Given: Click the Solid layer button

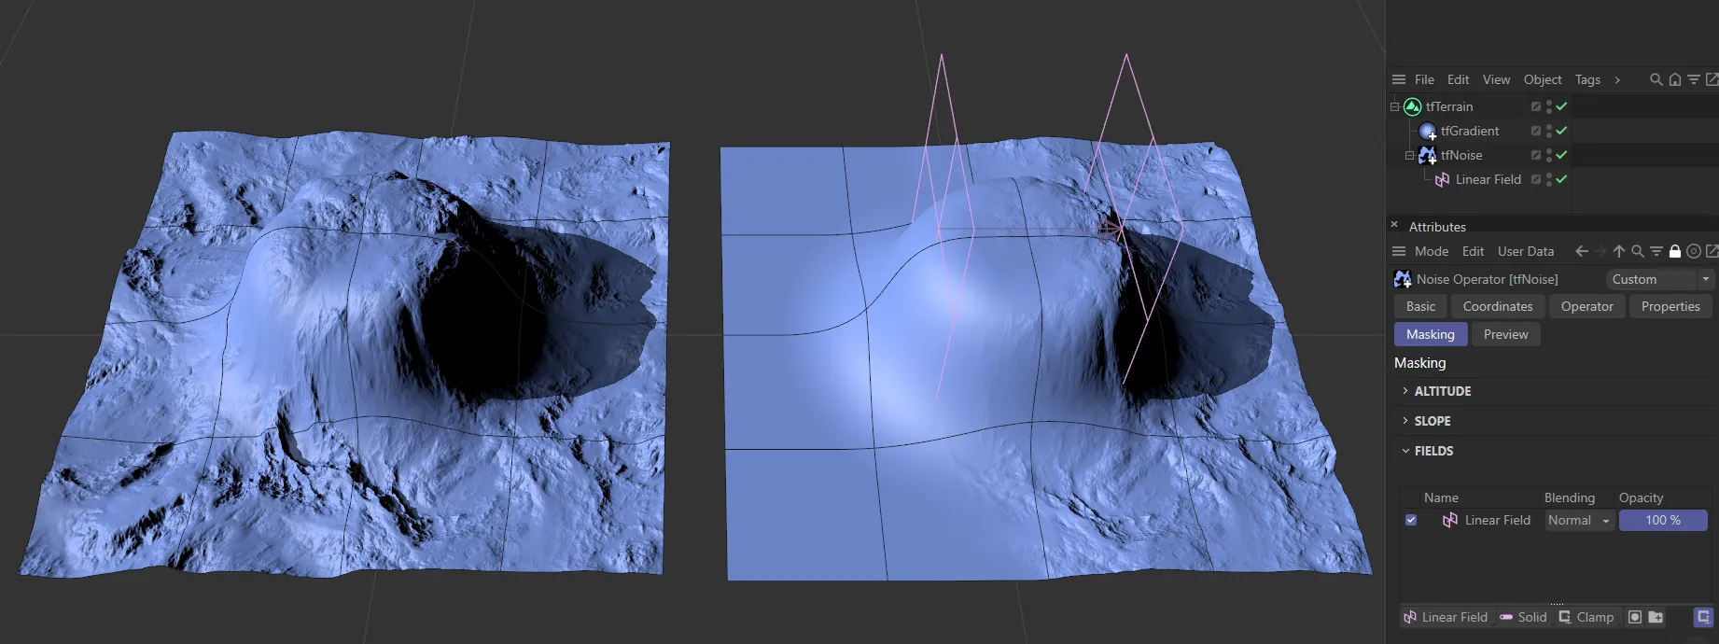Looking at the screenshot, I should pyautogui.click(x=1523, y=617).
